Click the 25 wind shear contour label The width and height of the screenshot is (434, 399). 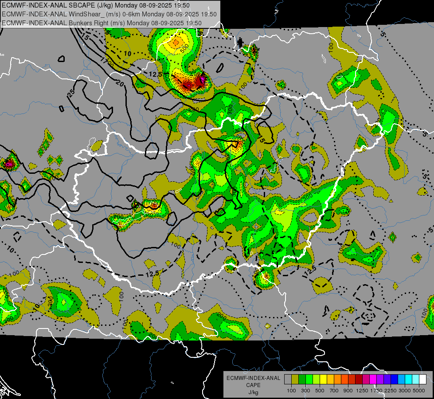tap(71, 93)
